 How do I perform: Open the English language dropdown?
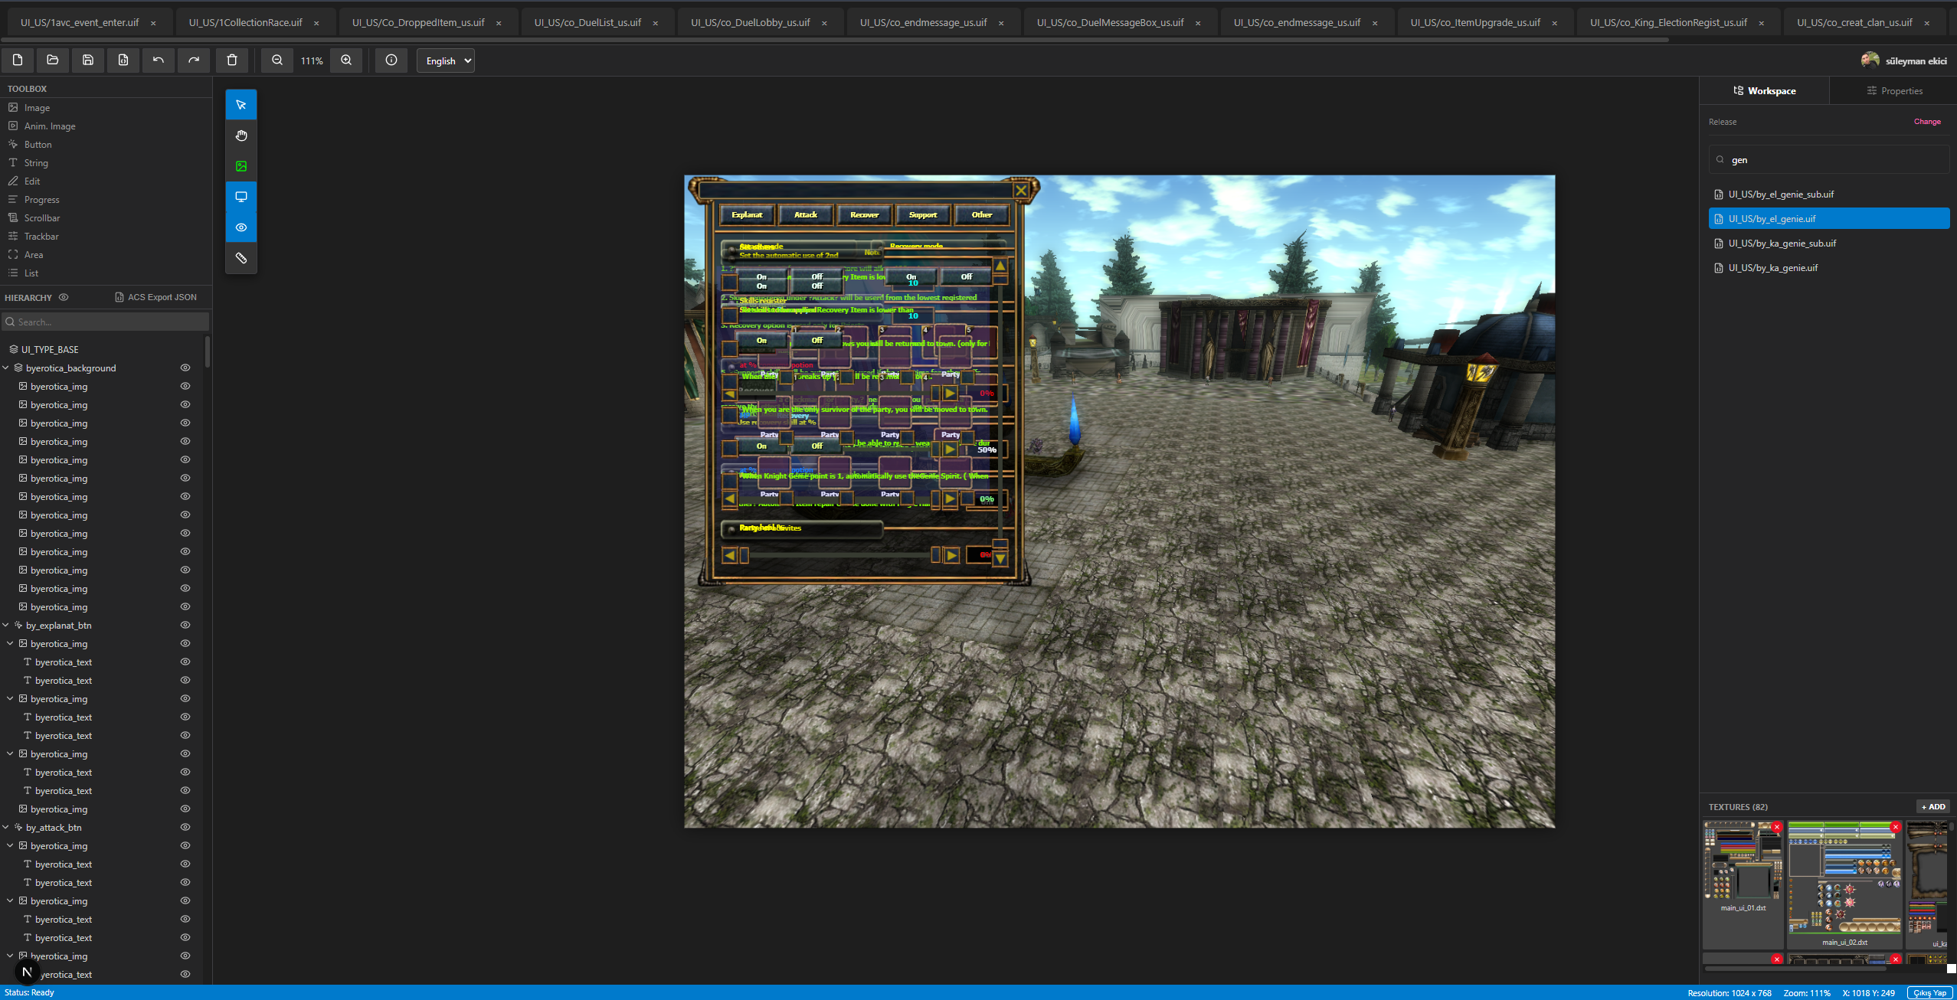point(446,60)
